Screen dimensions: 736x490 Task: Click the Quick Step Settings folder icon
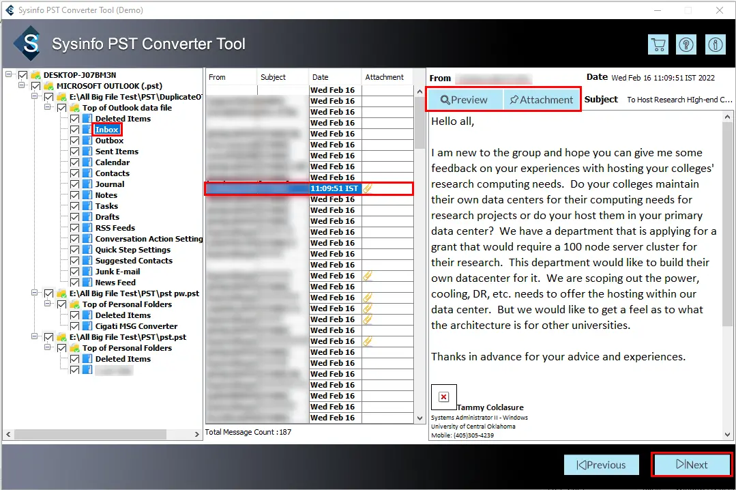pyautogui.click(x=87, y=250)
